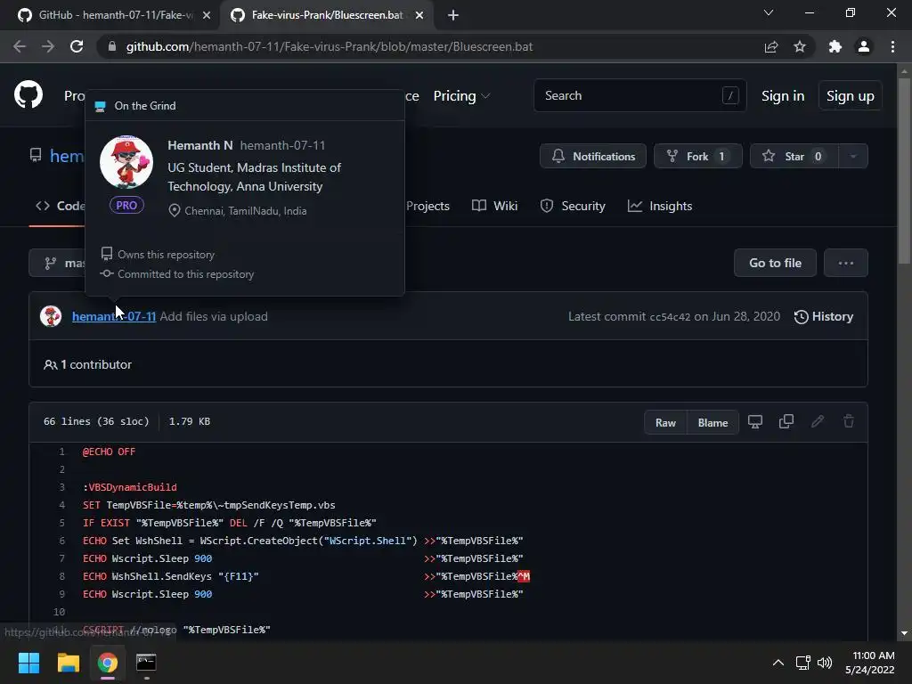This screenshot has width=912, height=684.
Task: Show hidden system tray icons
Action: [x=778, y=663]
